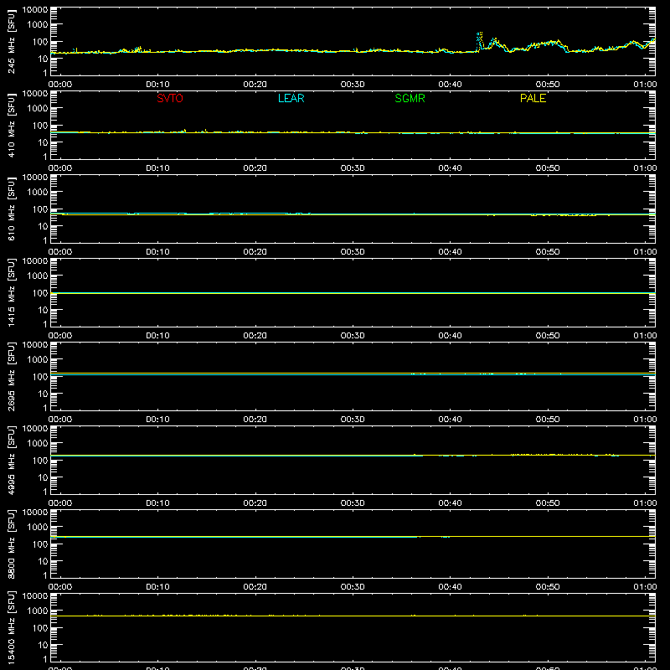Click 00:40 time label of 1415 MHz panel
Image resolution: width=670 pixels, height=670 pixels.
pyautogui.click(x=450, y=336)
